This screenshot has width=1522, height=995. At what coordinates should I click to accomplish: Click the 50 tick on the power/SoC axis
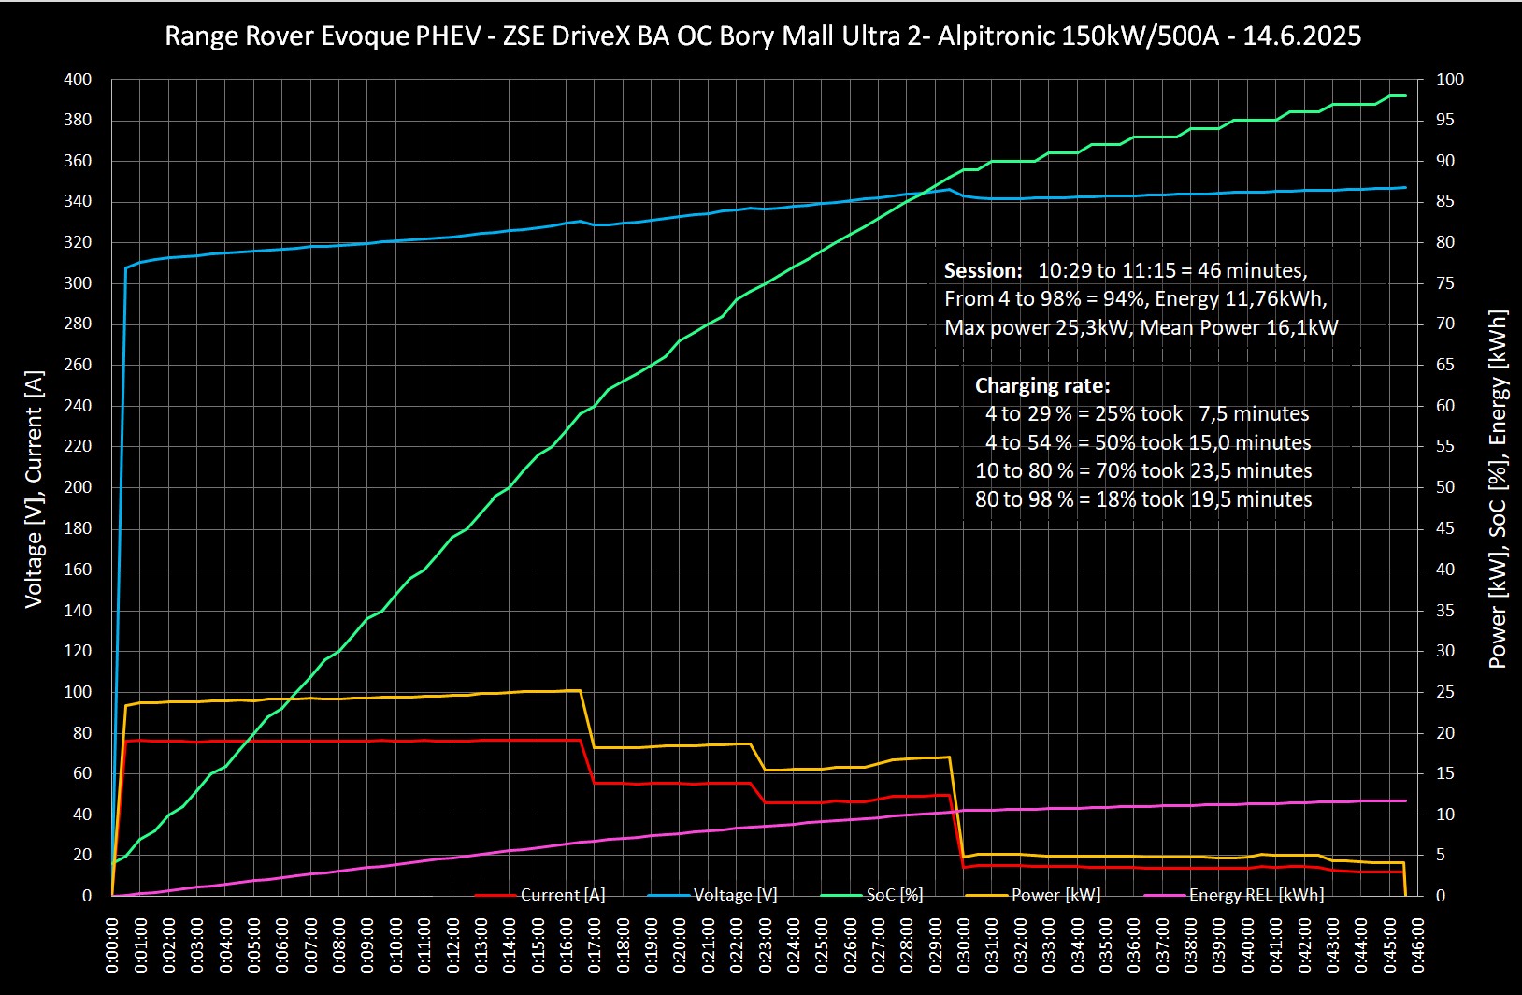point(1445,487)
